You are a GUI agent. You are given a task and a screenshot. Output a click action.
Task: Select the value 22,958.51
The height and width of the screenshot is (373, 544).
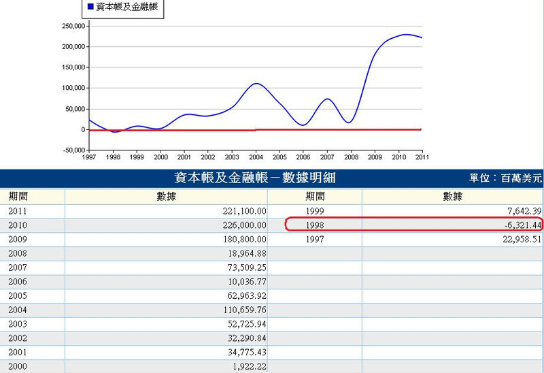pyautogui.click(x=522, y=240)
